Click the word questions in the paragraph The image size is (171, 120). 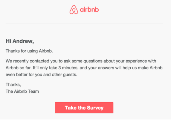point(93,61)
